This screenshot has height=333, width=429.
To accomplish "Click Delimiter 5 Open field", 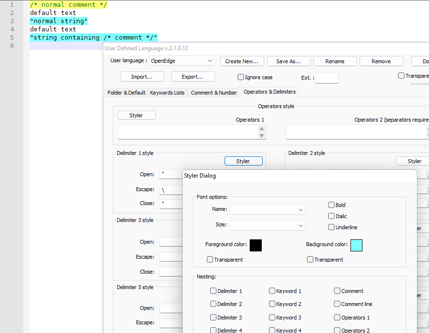I will (x=171, y=308).
